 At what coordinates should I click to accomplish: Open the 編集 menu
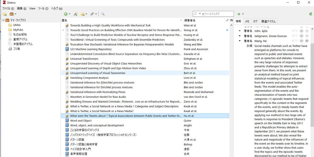tap(22, 8)
